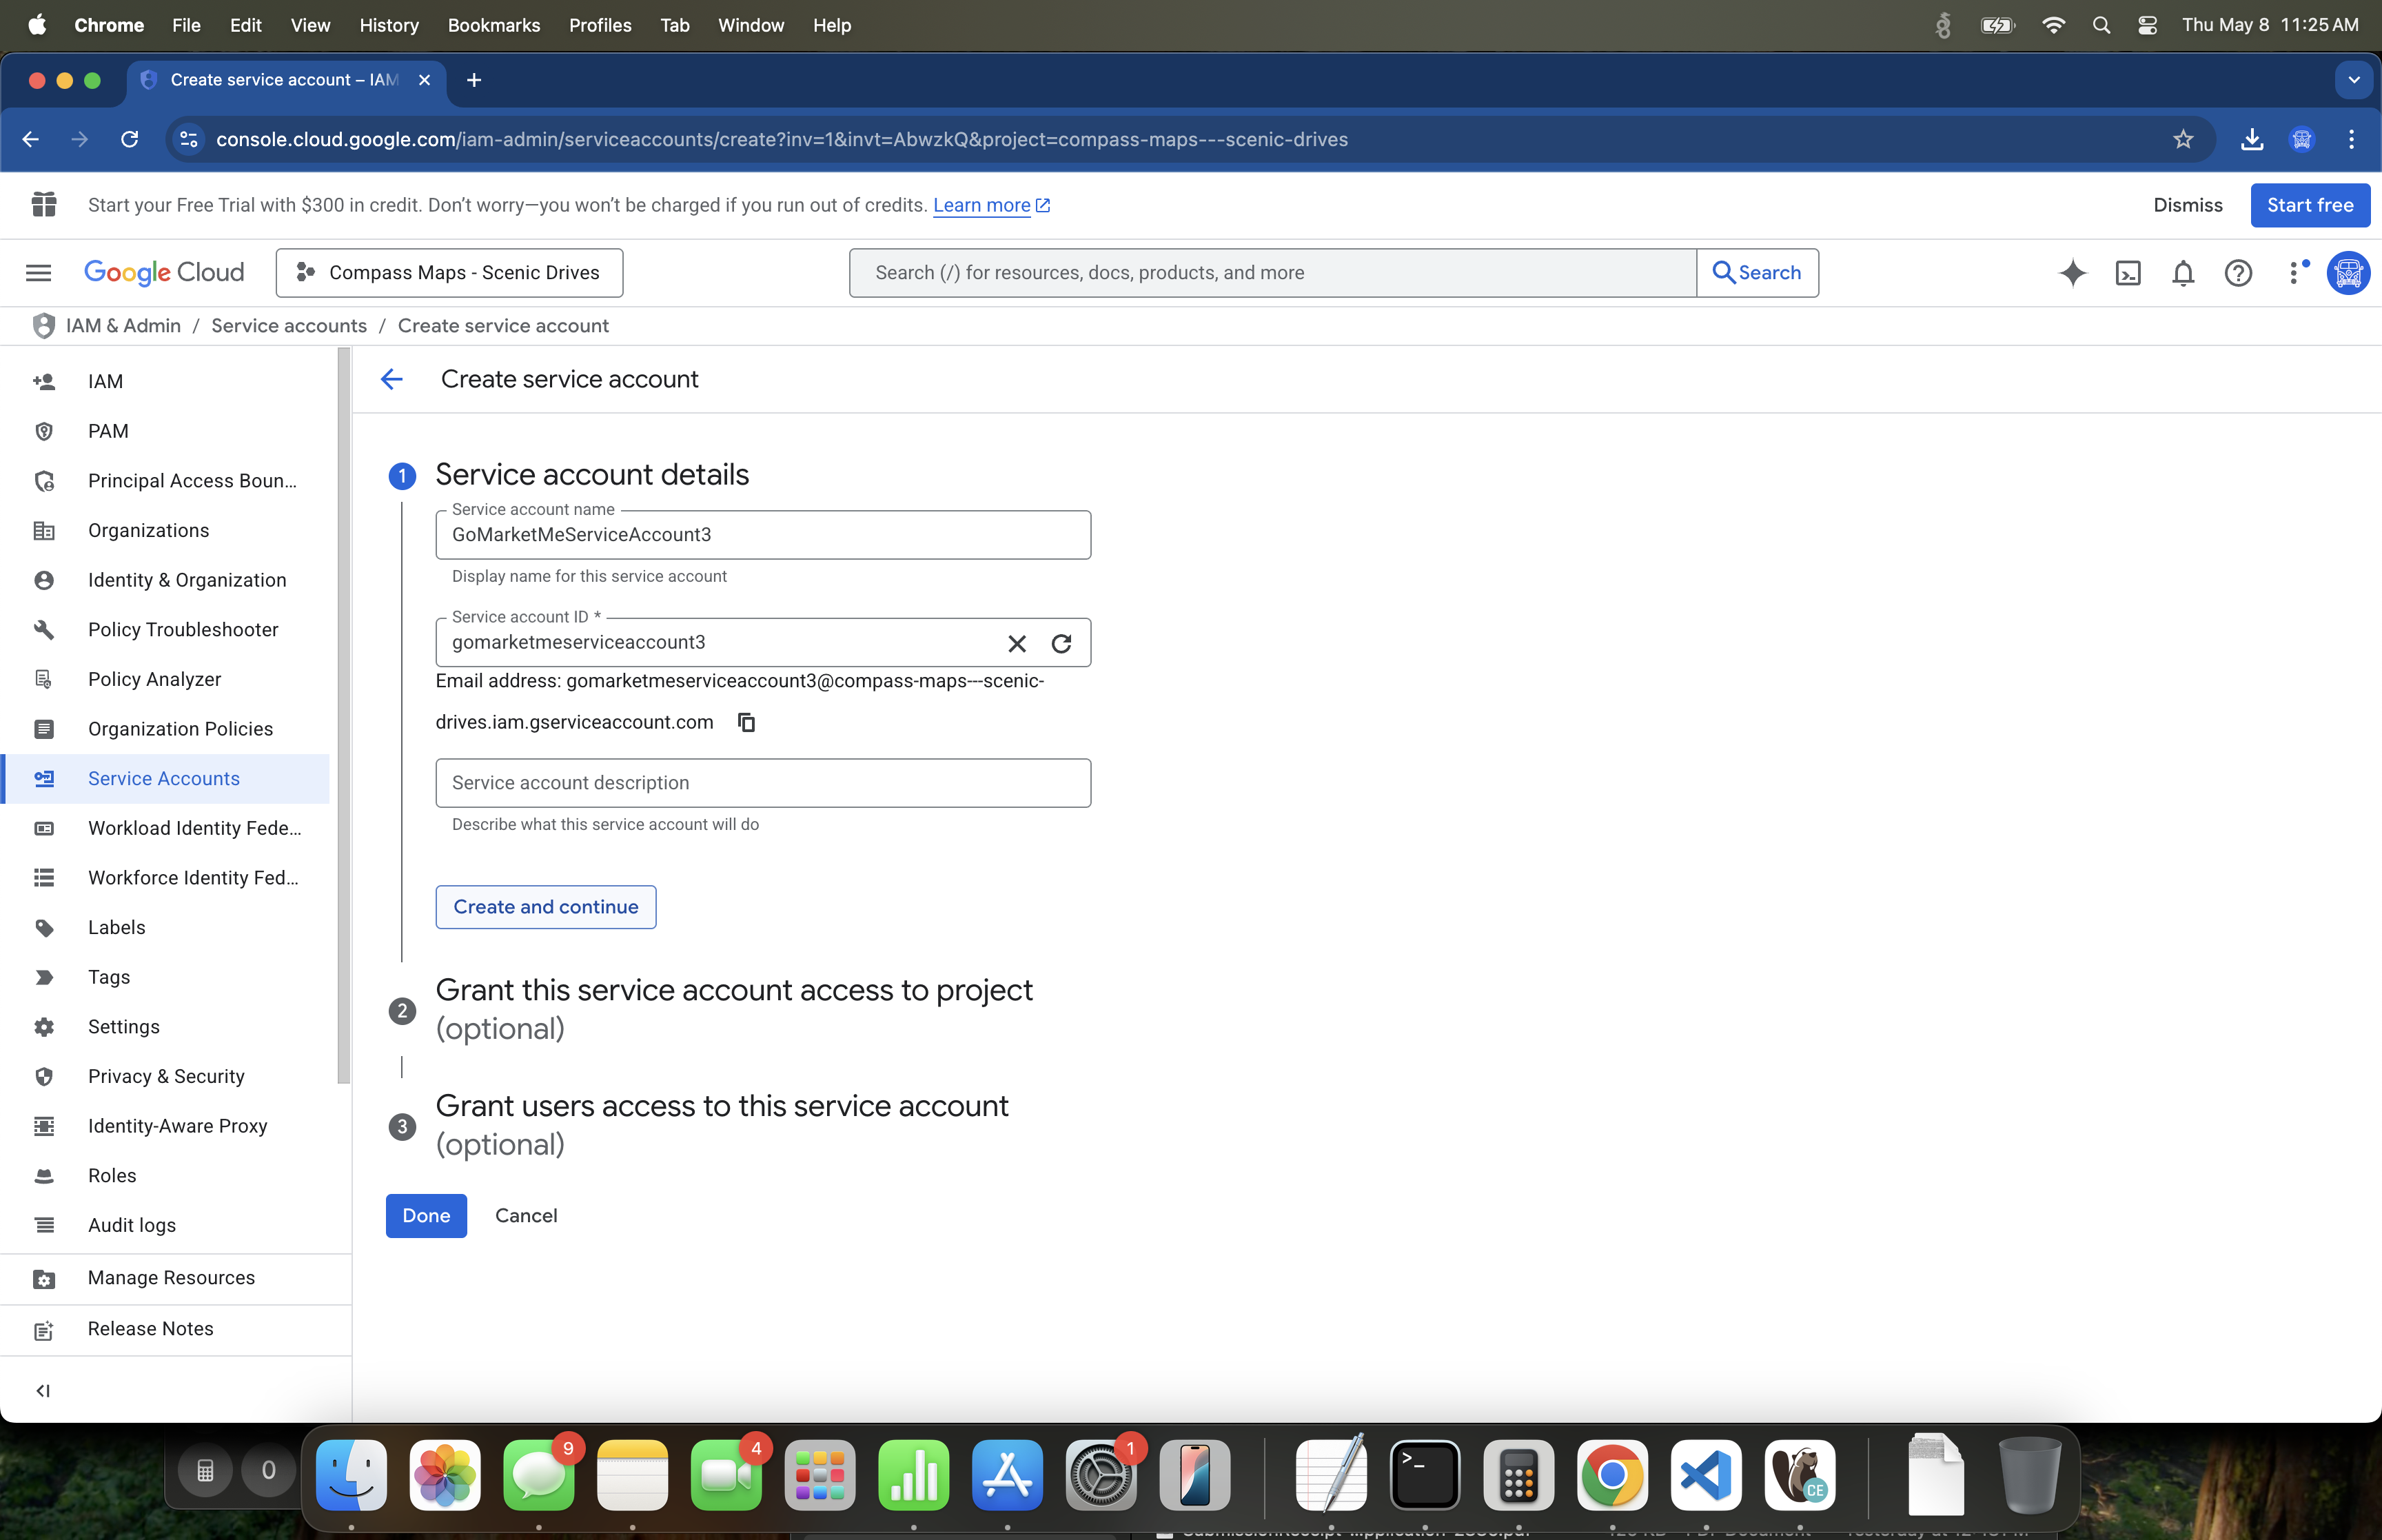Click Start free button
The width and height of the screenshot is (2382, 1540).
(2309, 205)
